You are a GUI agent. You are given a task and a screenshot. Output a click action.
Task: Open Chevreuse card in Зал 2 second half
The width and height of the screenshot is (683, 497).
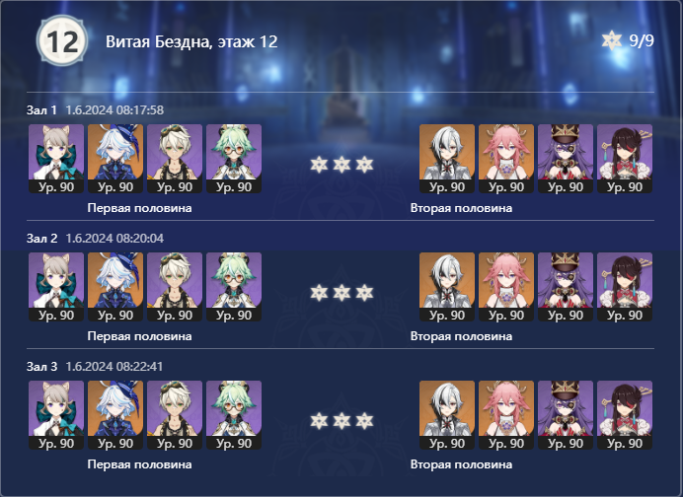pyautogui.click(x=566, y=287)
